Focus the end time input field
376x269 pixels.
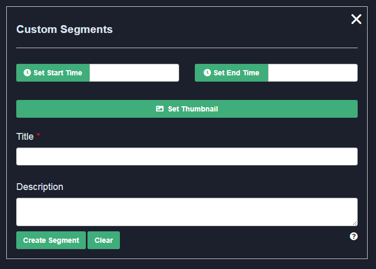pos(313,73)
